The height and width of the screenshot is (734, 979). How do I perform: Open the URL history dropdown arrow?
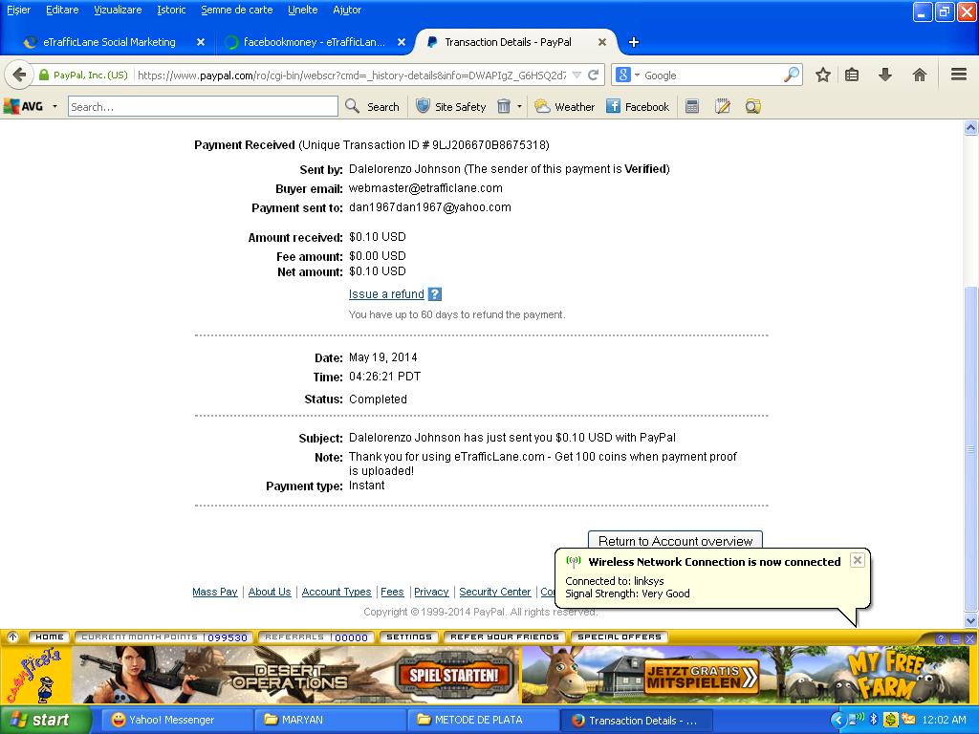click(577, 75)
